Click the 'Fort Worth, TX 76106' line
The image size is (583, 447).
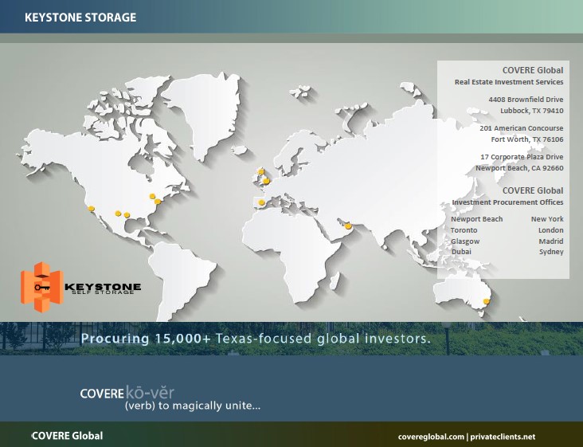(527, 139)
